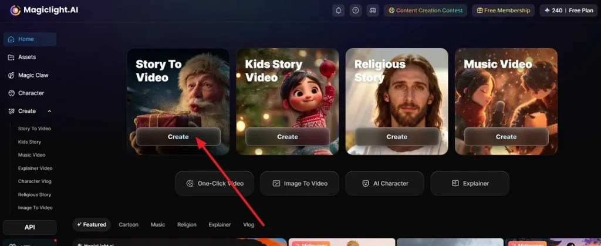Click the Image To Video picture icon

pos(276,184)
